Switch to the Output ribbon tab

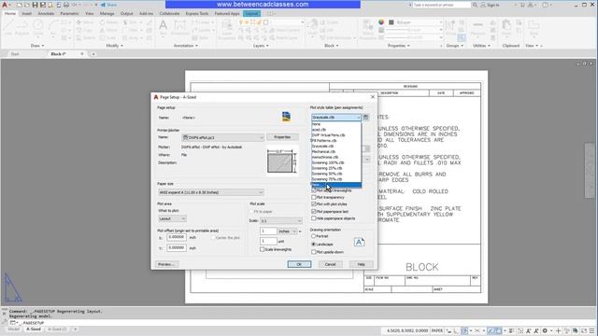click(127, 14)
